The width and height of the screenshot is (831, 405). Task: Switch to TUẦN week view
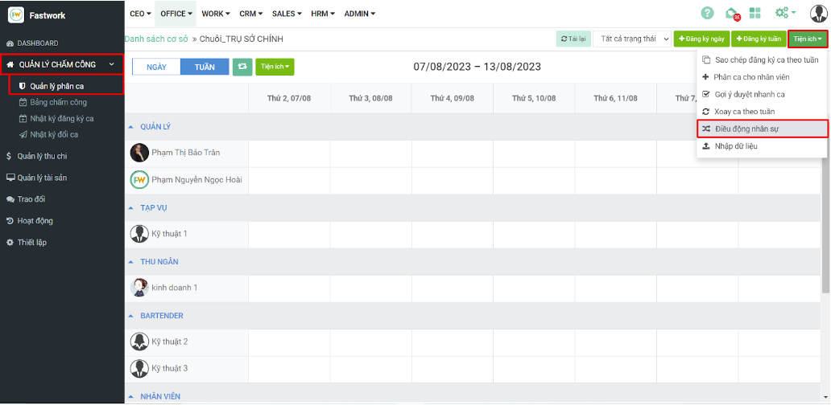coord(205,67)
